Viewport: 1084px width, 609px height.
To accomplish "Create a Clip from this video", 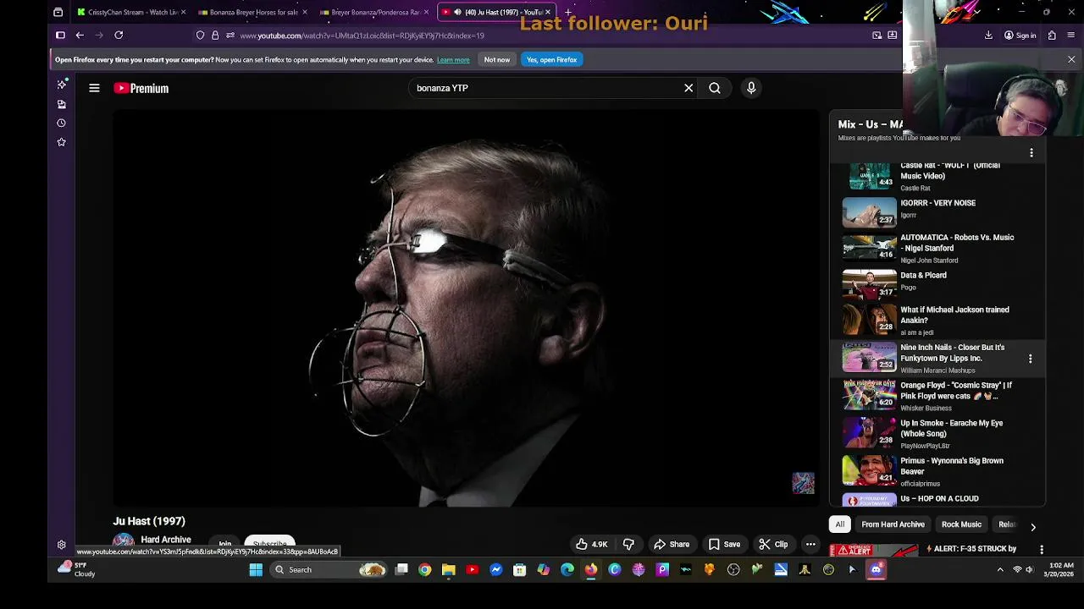I will point(773,545).
